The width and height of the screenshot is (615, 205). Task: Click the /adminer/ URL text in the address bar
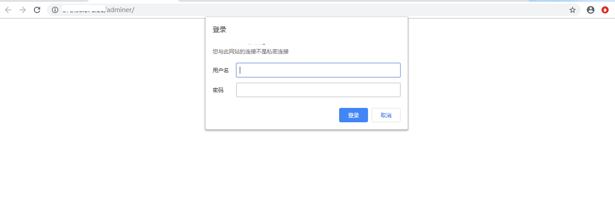point(120,10)
